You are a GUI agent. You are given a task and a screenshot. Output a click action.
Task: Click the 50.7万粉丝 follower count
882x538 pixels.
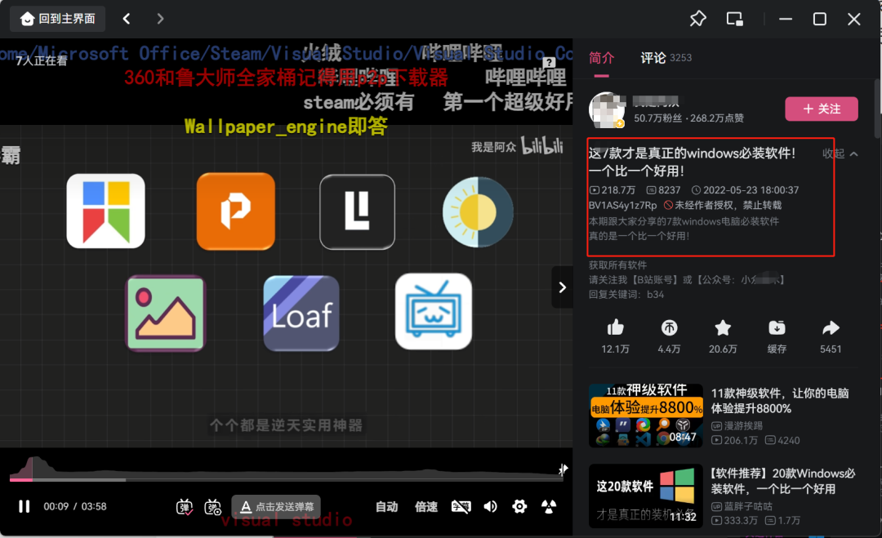tap(657, 118)
